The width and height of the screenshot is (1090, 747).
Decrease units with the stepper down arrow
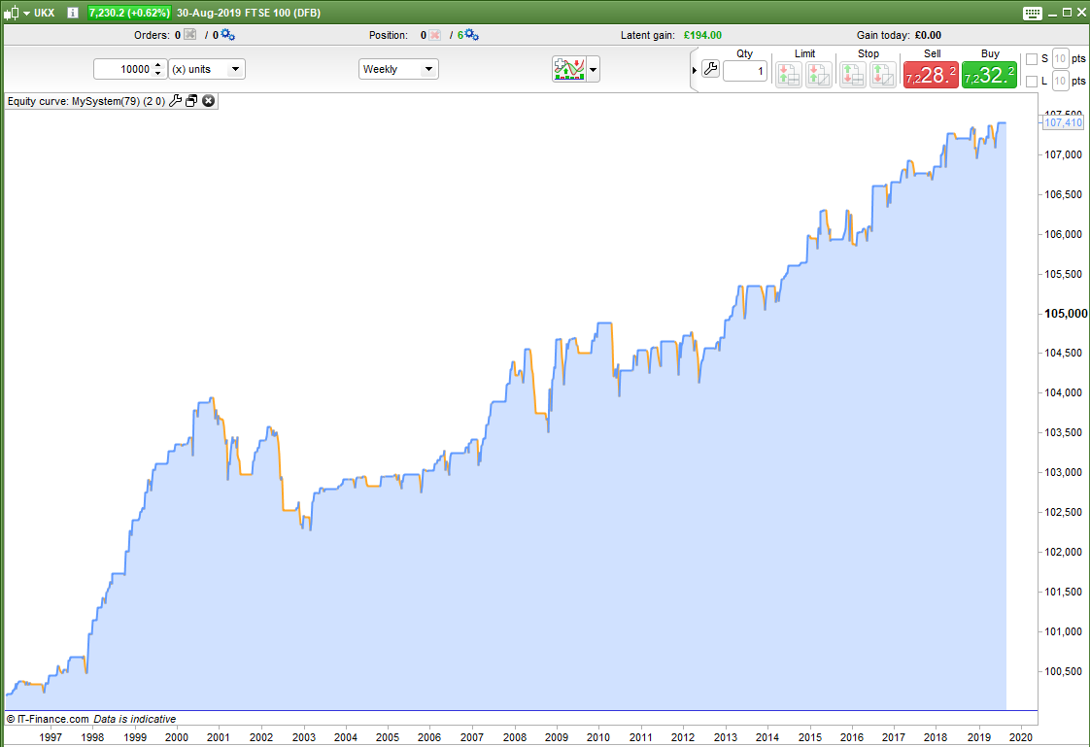158,73
